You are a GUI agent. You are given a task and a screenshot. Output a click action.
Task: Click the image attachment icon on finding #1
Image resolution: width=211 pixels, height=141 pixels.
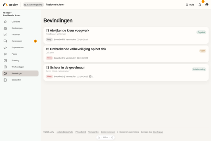(90, 76)
